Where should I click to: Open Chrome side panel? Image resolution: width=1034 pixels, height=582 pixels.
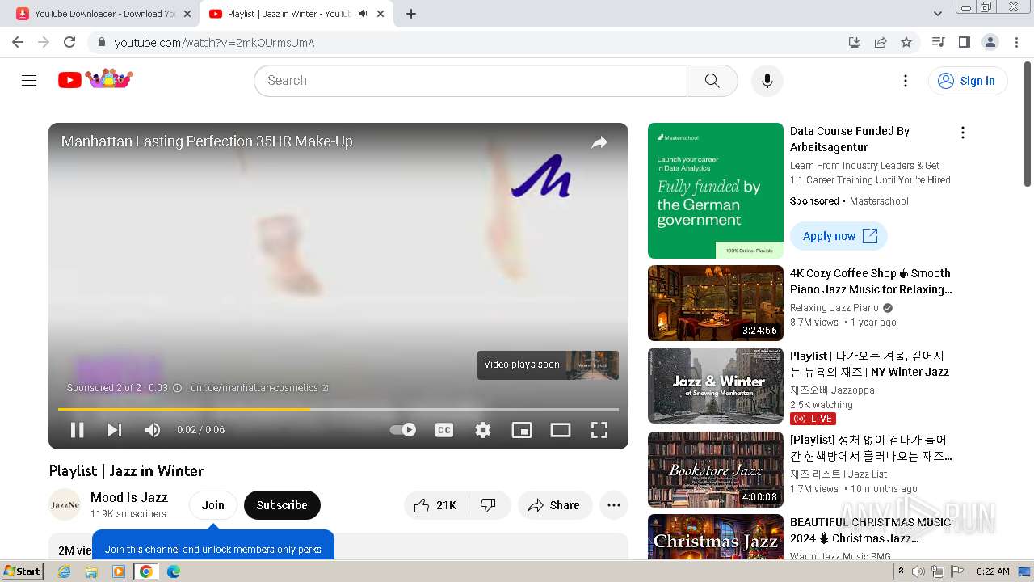coord(964,42)
